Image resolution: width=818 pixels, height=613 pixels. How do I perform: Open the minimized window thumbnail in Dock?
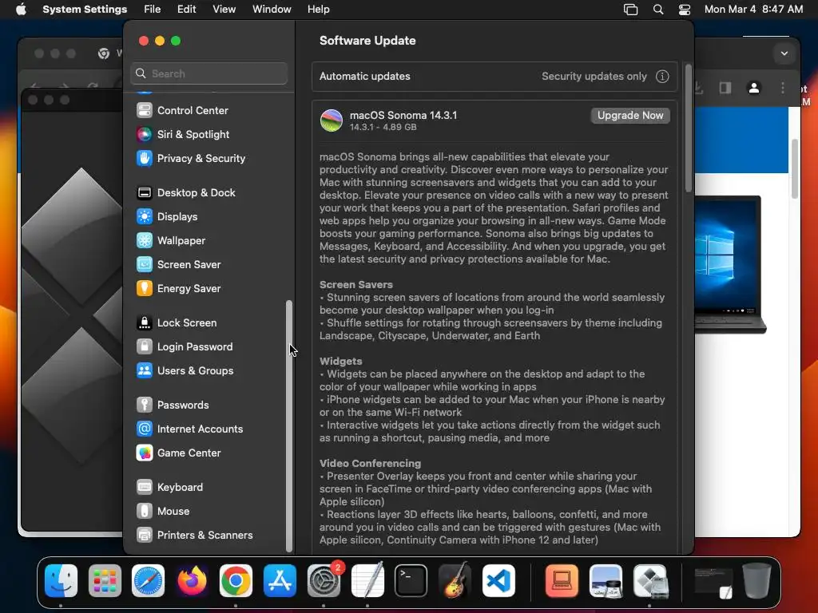pos(713,582)
